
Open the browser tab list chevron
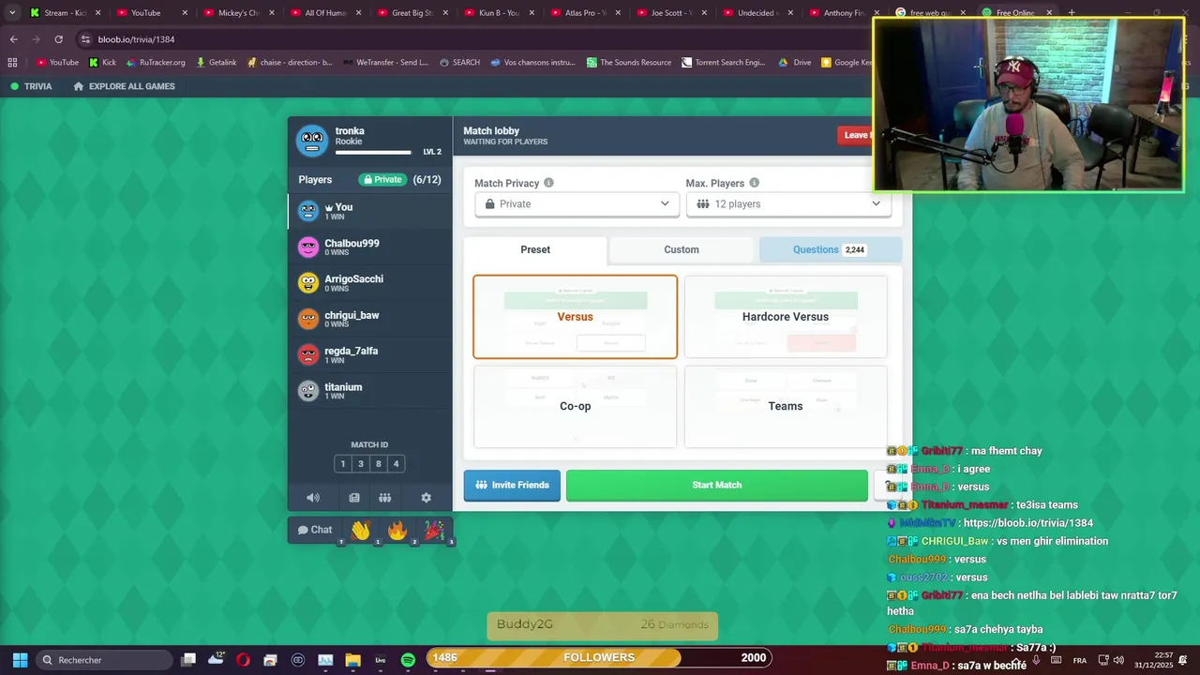click(x=12, y=13)
